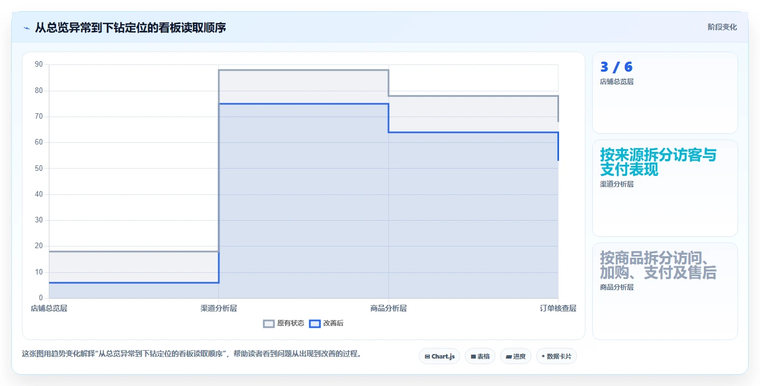
Task: Click the 数据卡片 tag
Action: point(556,356)
